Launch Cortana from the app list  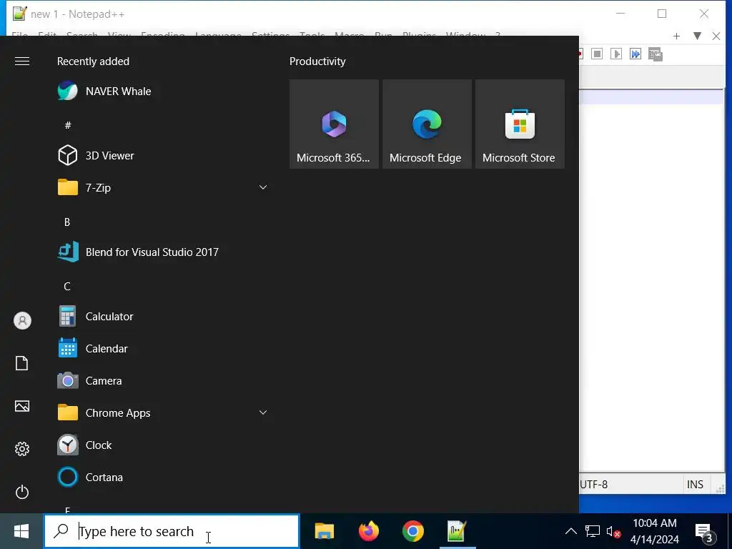[x=164, y=478]
